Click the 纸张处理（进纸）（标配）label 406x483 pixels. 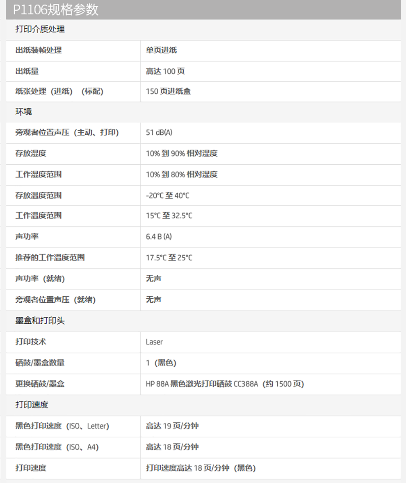(x=59, y=91)
